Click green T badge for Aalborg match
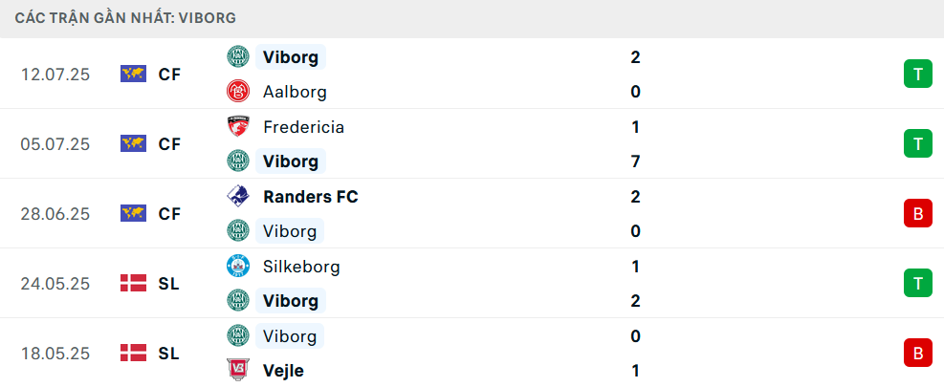 pos(917,74)
